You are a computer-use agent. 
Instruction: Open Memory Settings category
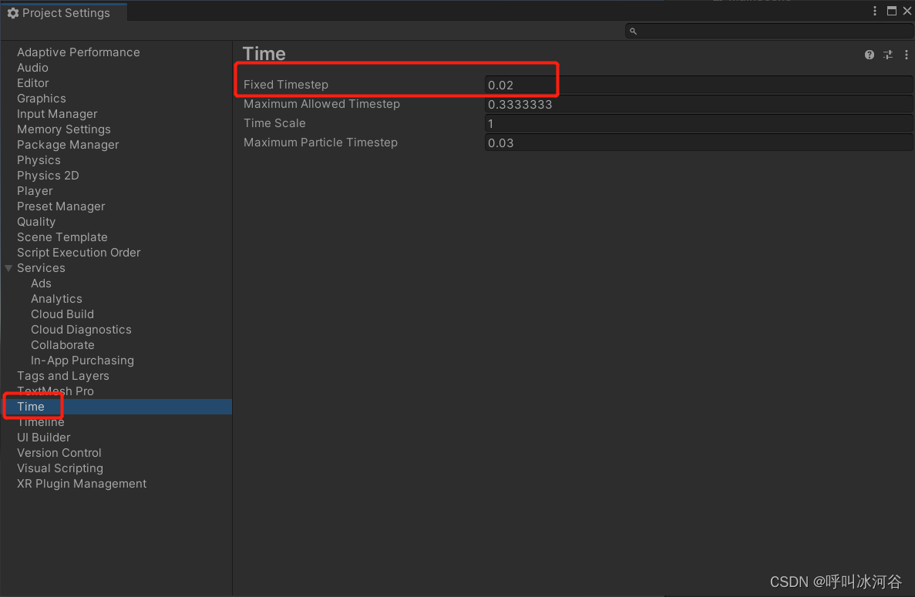pyautogui.click(x=64, y=129)
